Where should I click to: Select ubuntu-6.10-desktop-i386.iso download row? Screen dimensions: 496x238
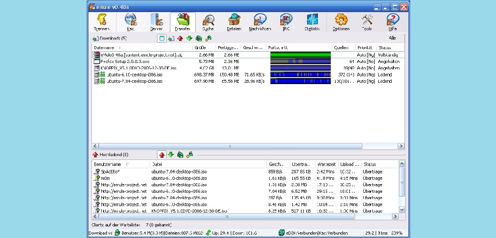(248, 75)
